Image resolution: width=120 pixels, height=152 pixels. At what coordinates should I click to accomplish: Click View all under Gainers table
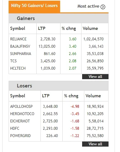(95, 77)
